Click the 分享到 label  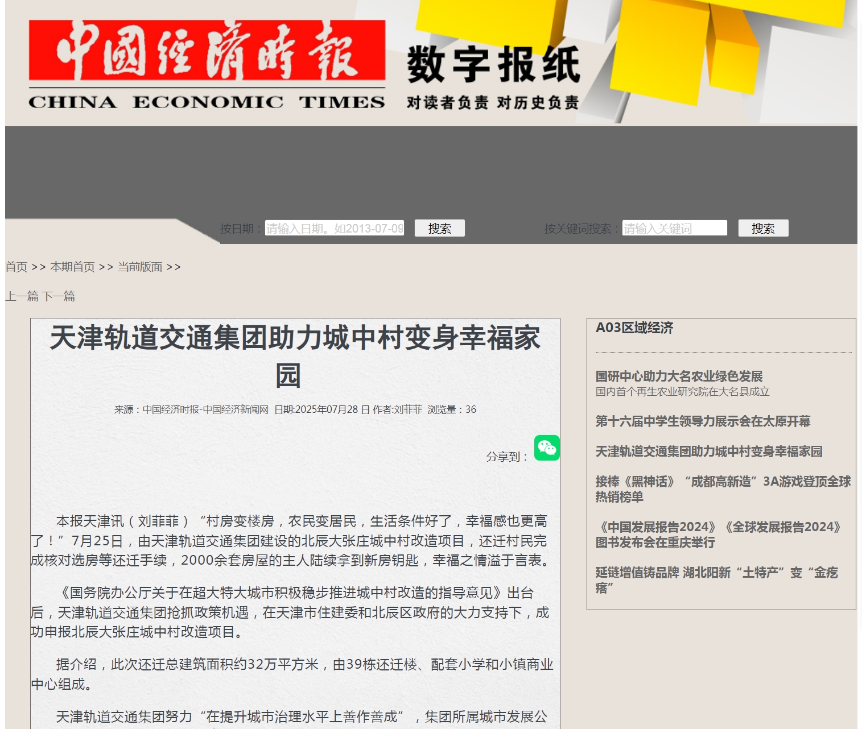pos(508,457)
